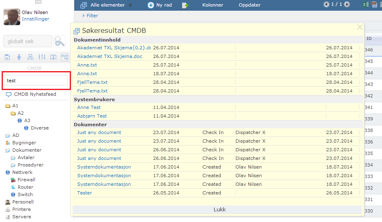Open the Kolonner menu
This screenshot has width=382, height=222.
pyautogui.click(x=213, y=5)
